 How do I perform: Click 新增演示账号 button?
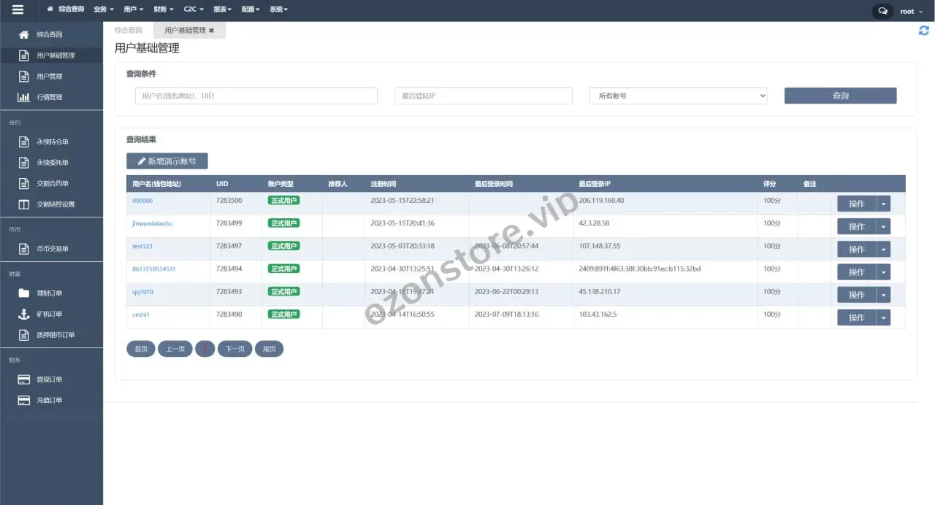pos(167,161)
